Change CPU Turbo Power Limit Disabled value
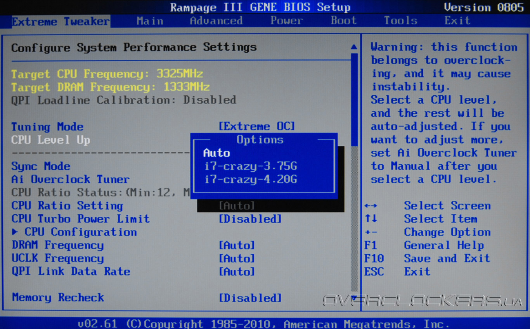The height and width of the screenshot is (329, 530). pos(250,219)
